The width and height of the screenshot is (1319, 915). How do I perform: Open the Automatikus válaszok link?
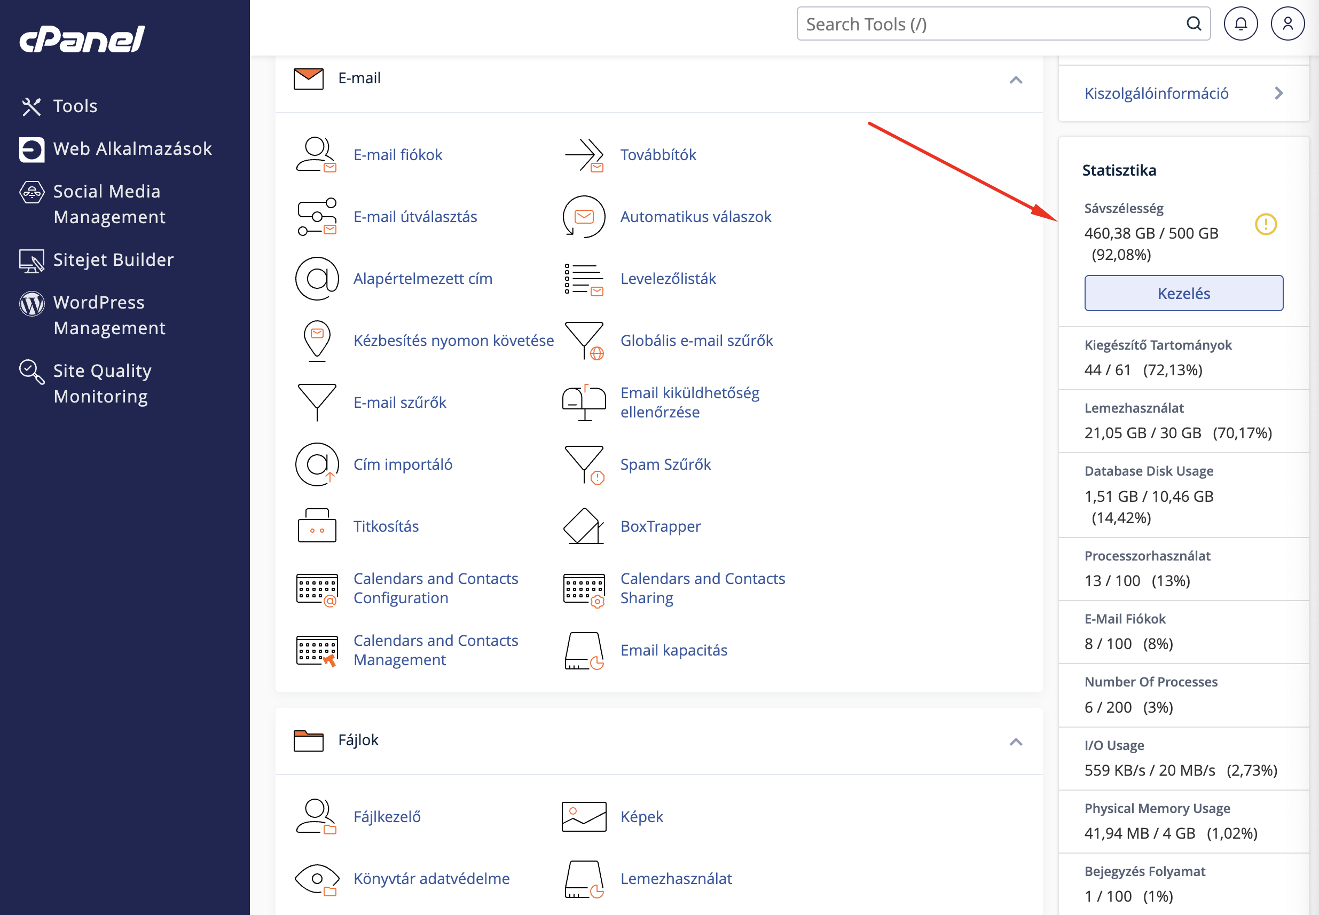tap(695, 217)
